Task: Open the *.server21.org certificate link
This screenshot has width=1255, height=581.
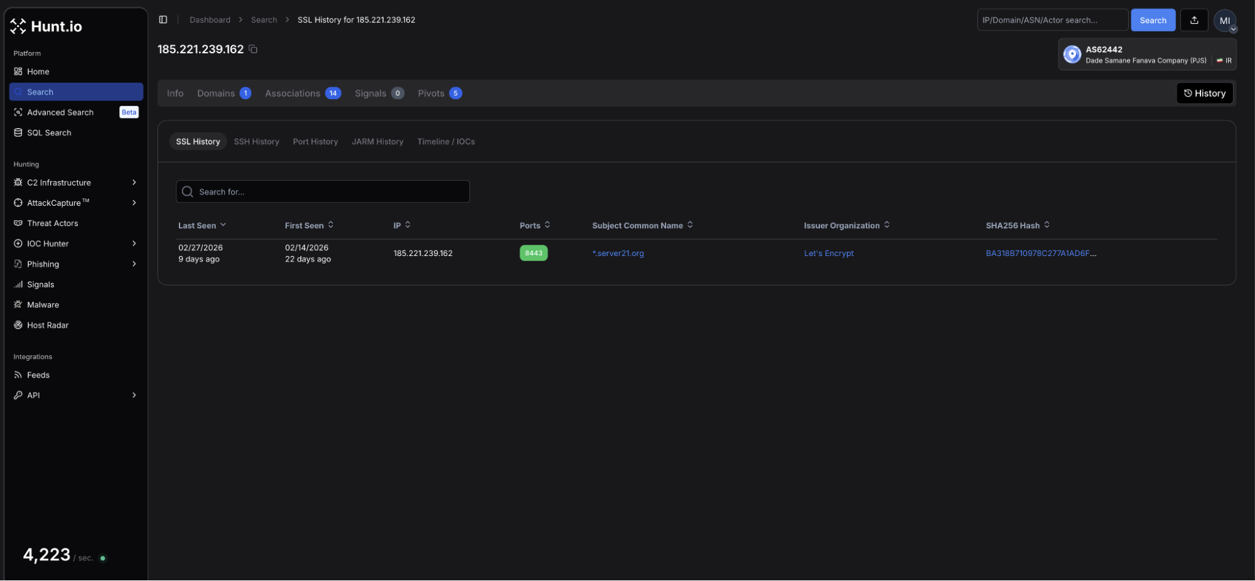Action: (x=618, y=253)
